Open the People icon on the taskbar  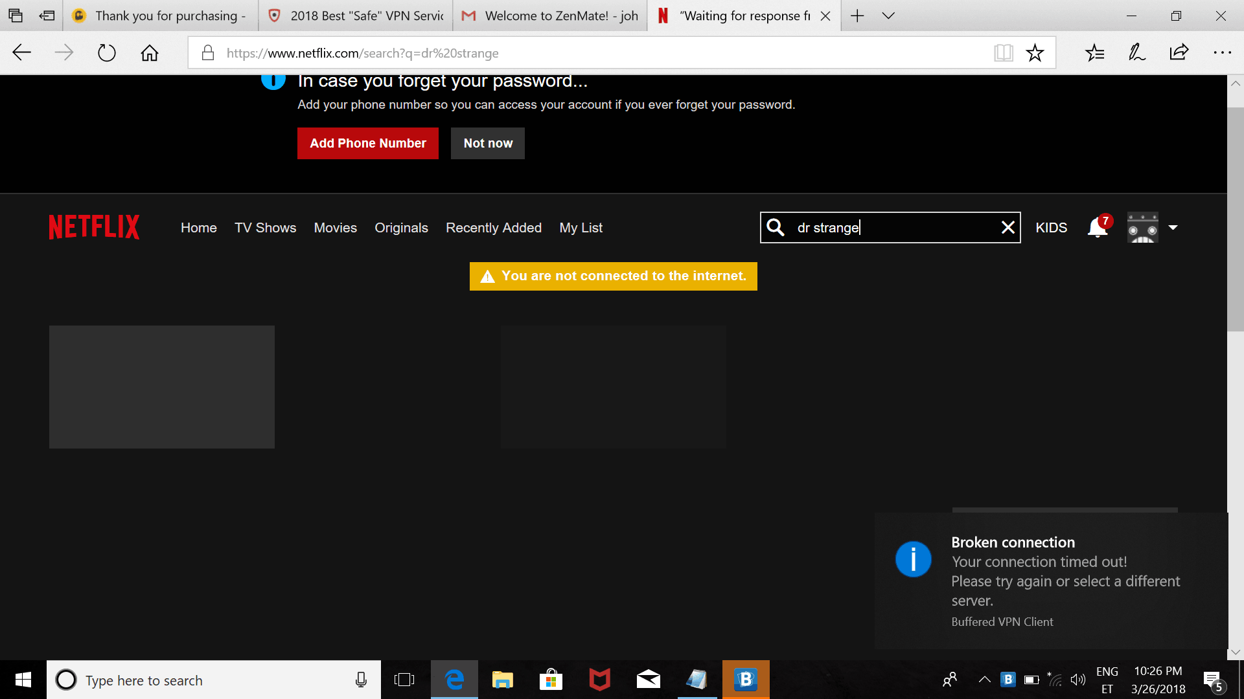(x=950, y=680)
